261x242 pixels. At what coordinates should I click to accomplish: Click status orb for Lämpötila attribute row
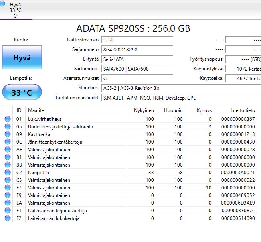tap(8, 173)
